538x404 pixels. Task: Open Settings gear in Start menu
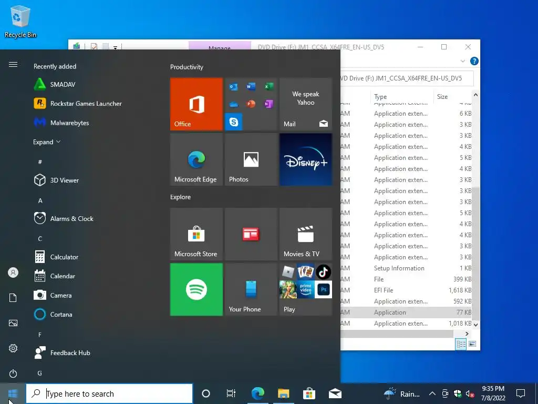(x=13, y=348)
